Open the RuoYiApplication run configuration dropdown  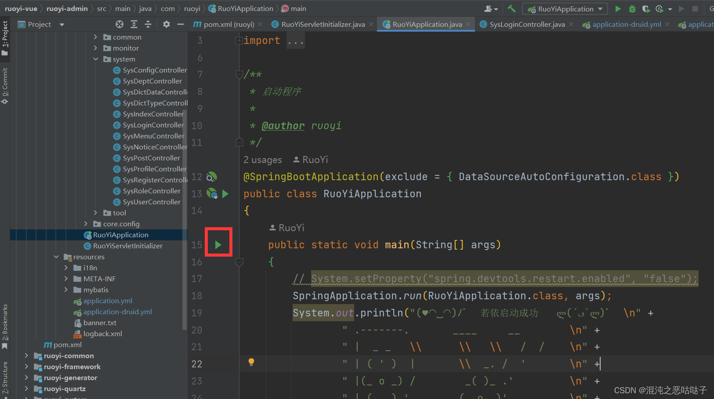pyautogui.click(x=565, y=9)
